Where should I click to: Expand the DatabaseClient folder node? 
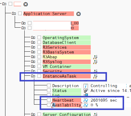33,42
